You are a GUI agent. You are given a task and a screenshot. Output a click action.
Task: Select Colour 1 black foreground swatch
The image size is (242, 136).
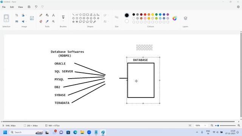click(x=127, y=15)
